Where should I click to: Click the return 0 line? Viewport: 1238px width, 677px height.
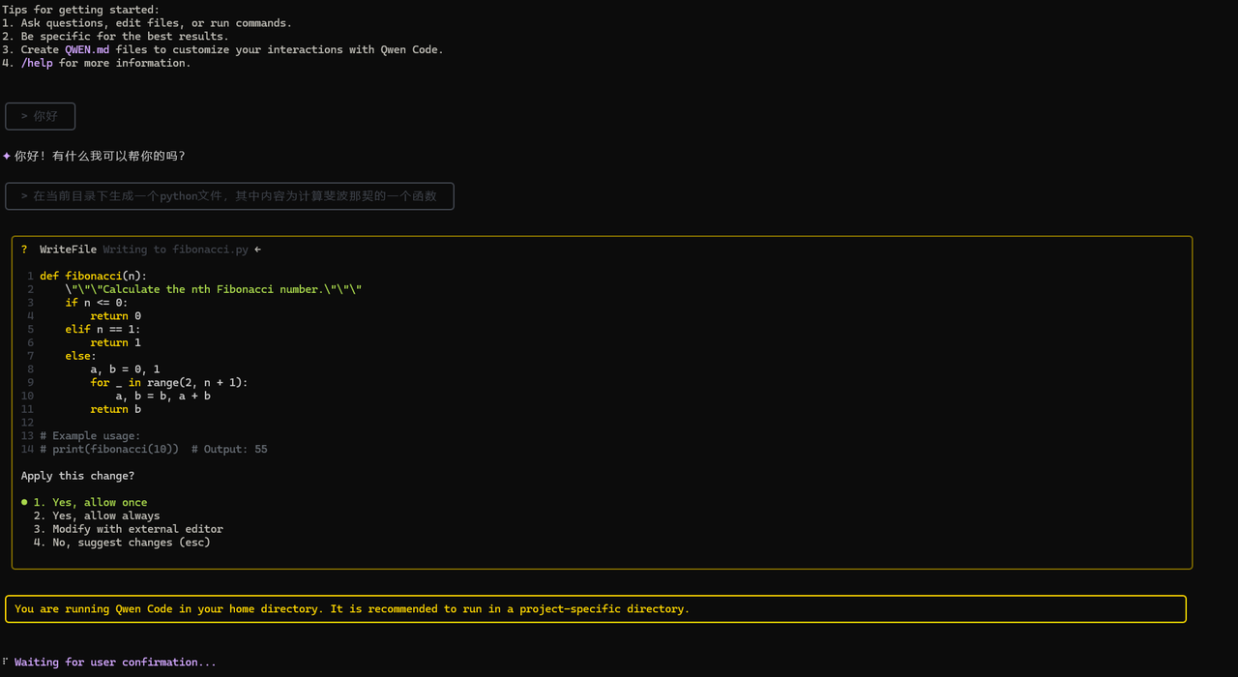tap(116, 316)
